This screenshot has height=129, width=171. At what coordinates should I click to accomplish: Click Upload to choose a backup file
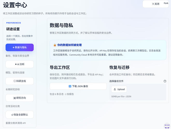click(119, 89)
